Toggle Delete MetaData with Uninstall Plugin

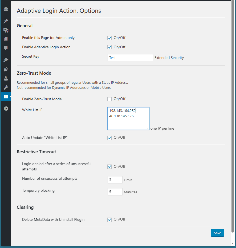coord(109,220)
